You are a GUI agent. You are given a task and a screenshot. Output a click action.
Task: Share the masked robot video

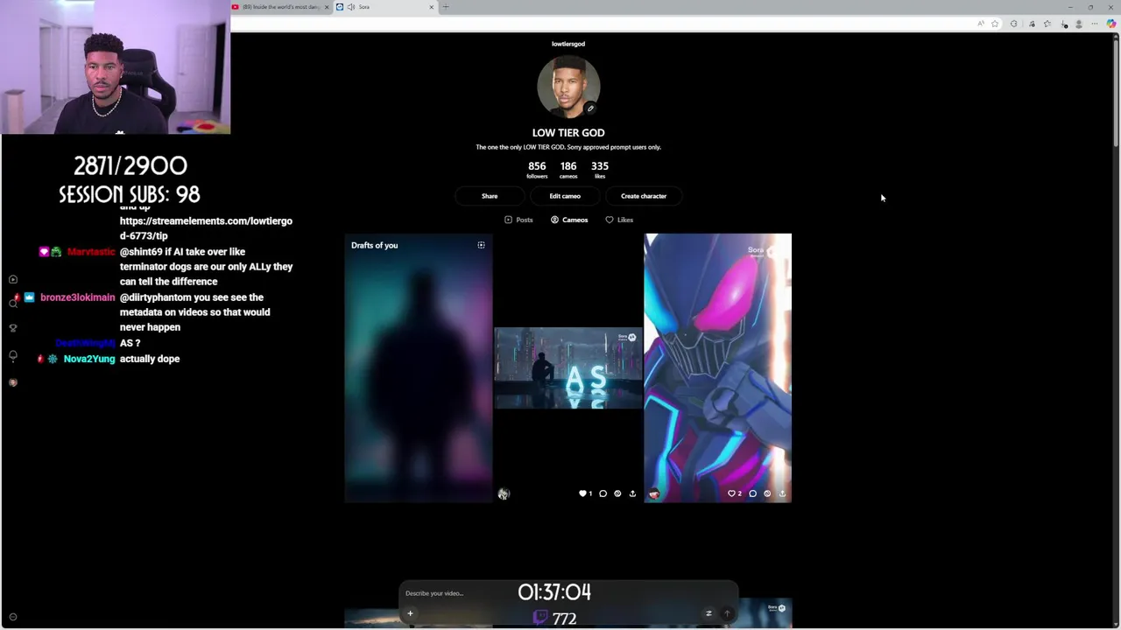point(782,493)
